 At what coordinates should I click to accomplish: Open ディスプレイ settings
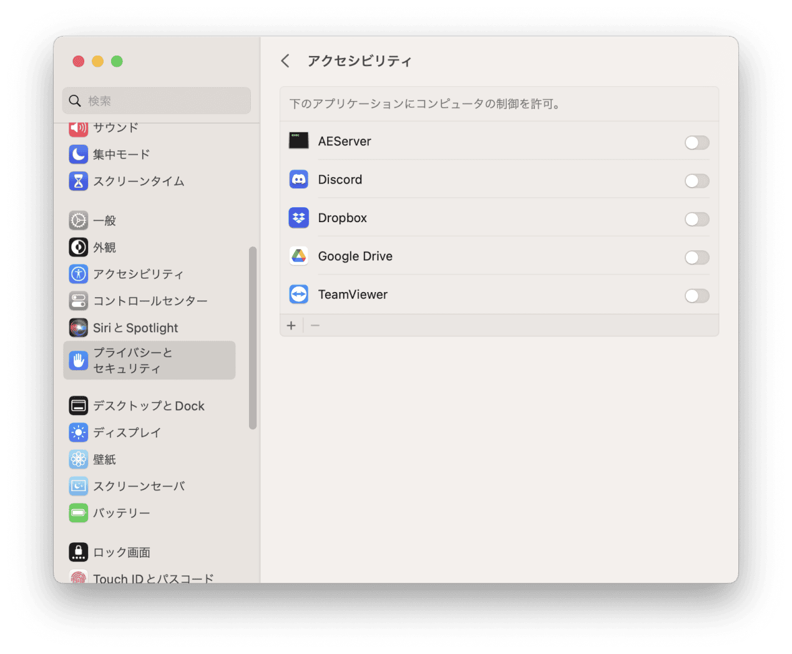(x=150, y=432)
